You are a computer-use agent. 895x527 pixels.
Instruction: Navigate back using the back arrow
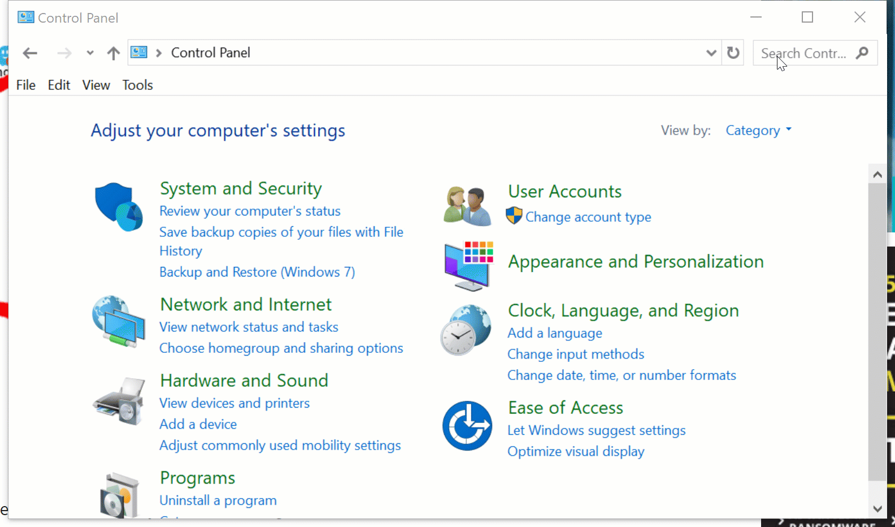pyautogui.click(x=30, y=53)
